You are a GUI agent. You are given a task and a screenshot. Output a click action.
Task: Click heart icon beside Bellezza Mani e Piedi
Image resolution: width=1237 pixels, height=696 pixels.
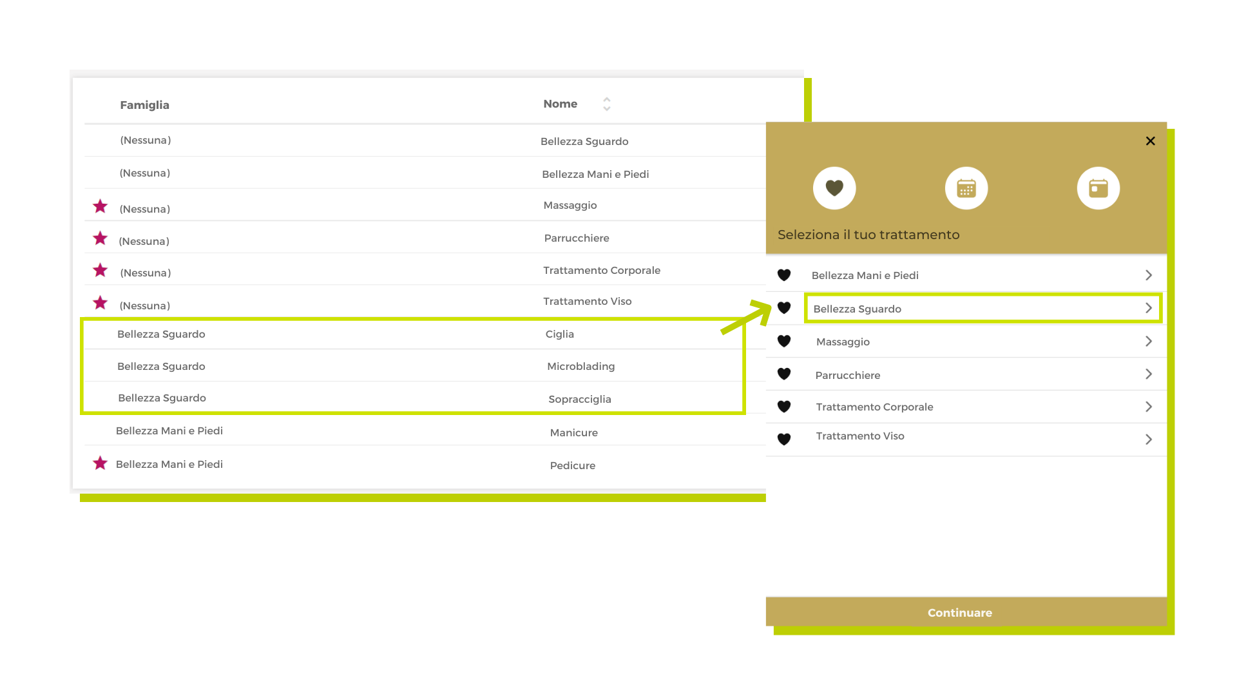click(x=784, y=275)
